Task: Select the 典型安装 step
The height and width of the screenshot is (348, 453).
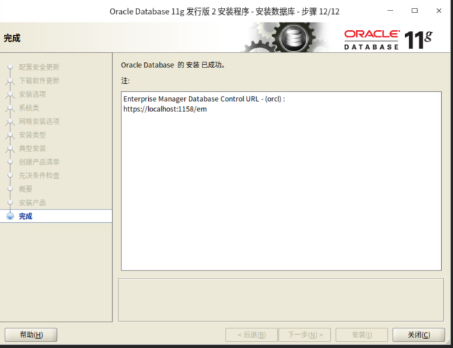Action: [x=32, y=149]
